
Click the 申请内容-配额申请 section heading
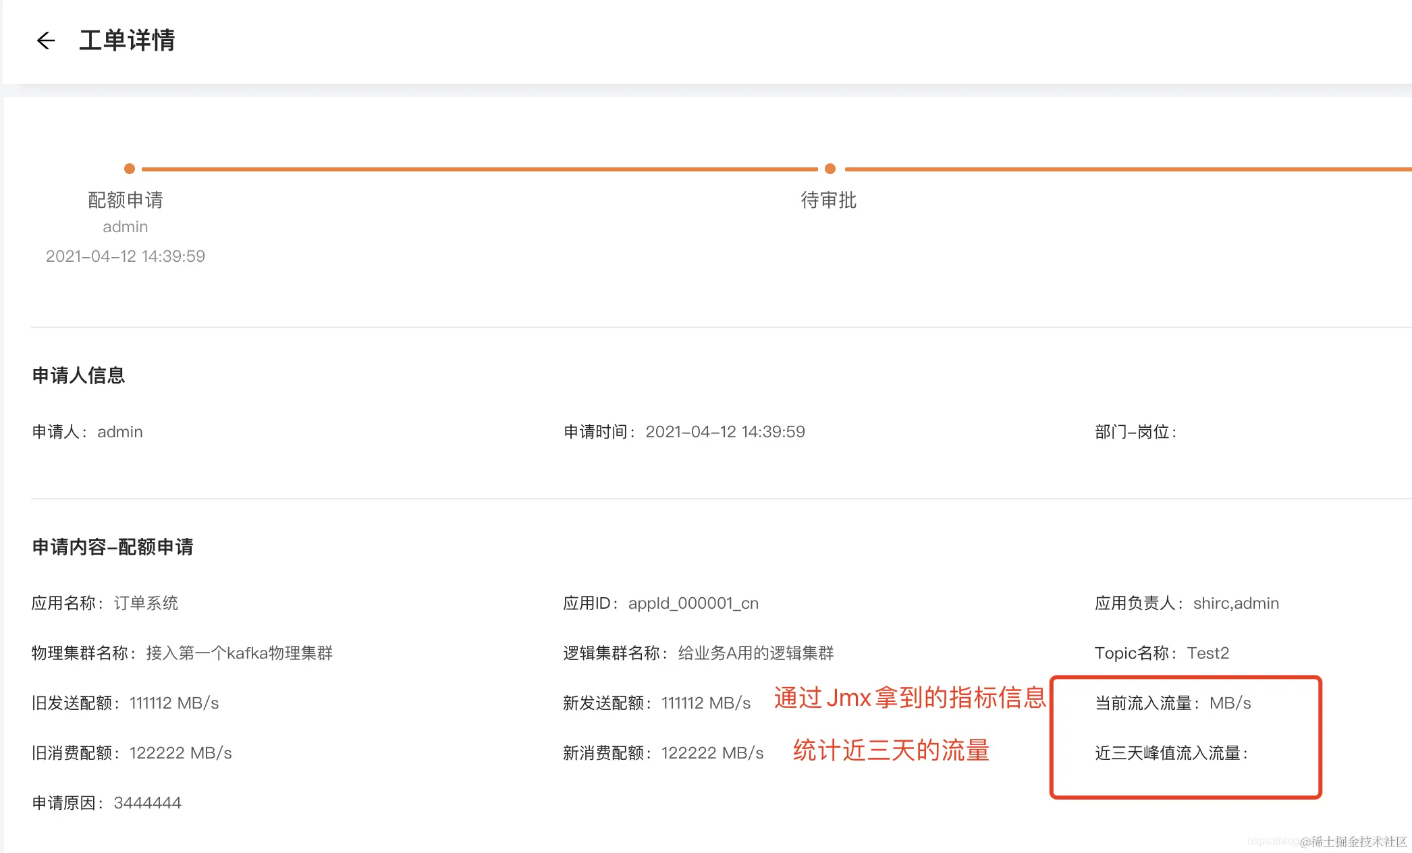[113, 547]
